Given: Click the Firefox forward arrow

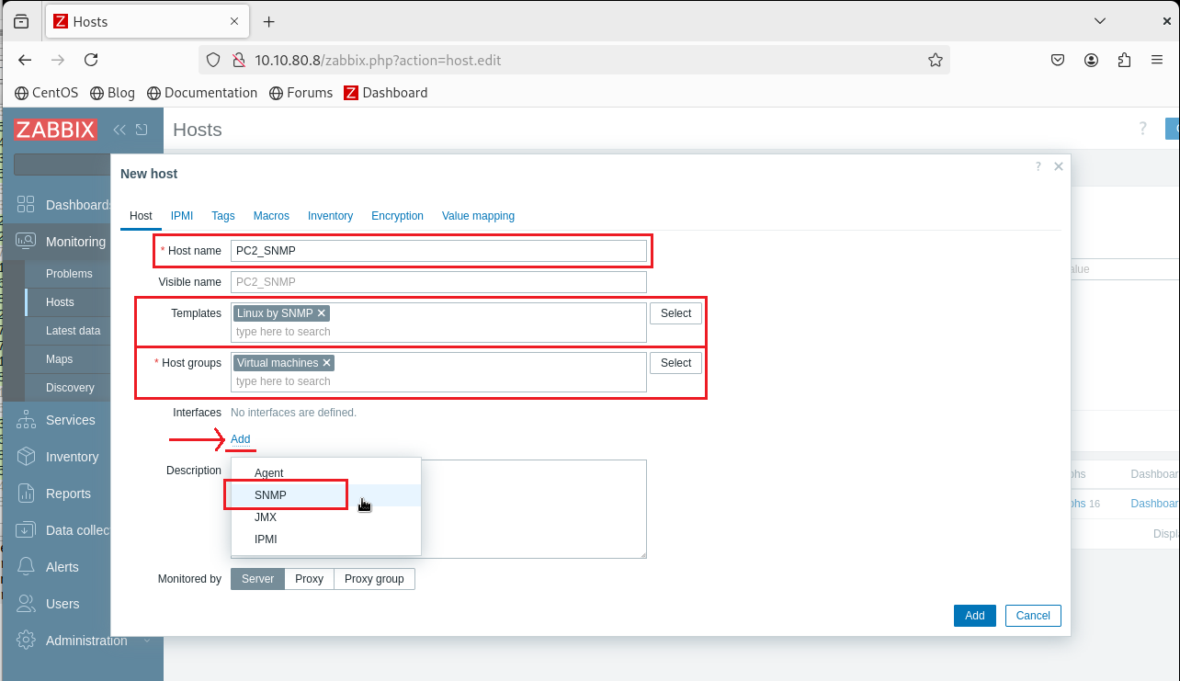Looking at the screenshot, I should click(58, 60).
